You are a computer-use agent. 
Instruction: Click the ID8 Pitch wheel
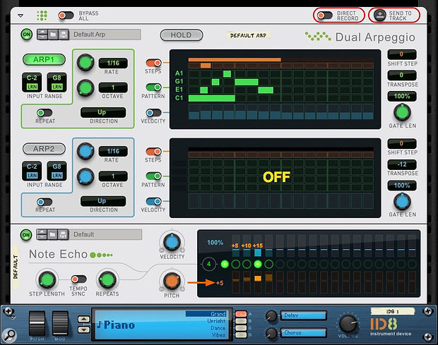tap(37, 323)
